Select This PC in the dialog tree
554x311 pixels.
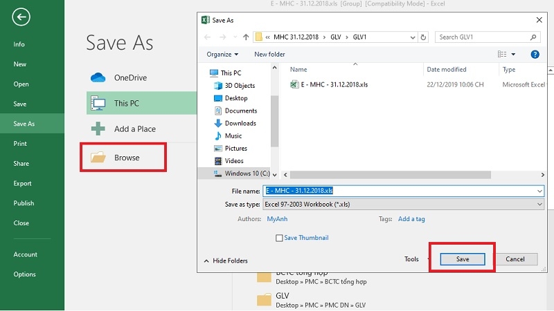point(231,73)
